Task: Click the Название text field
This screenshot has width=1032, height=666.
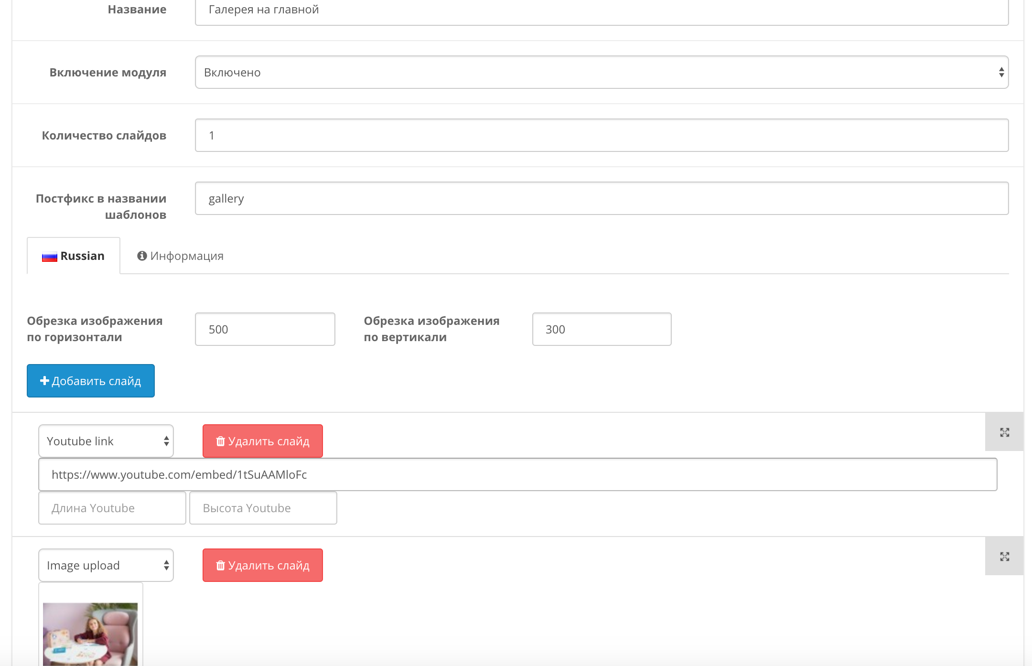Action: (601, 11)
